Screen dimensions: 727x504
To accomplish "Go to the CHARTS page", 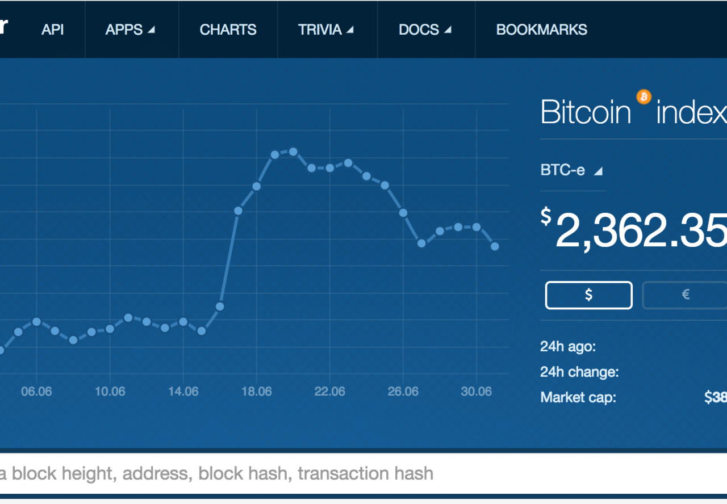I will click(x=228, y=30).
